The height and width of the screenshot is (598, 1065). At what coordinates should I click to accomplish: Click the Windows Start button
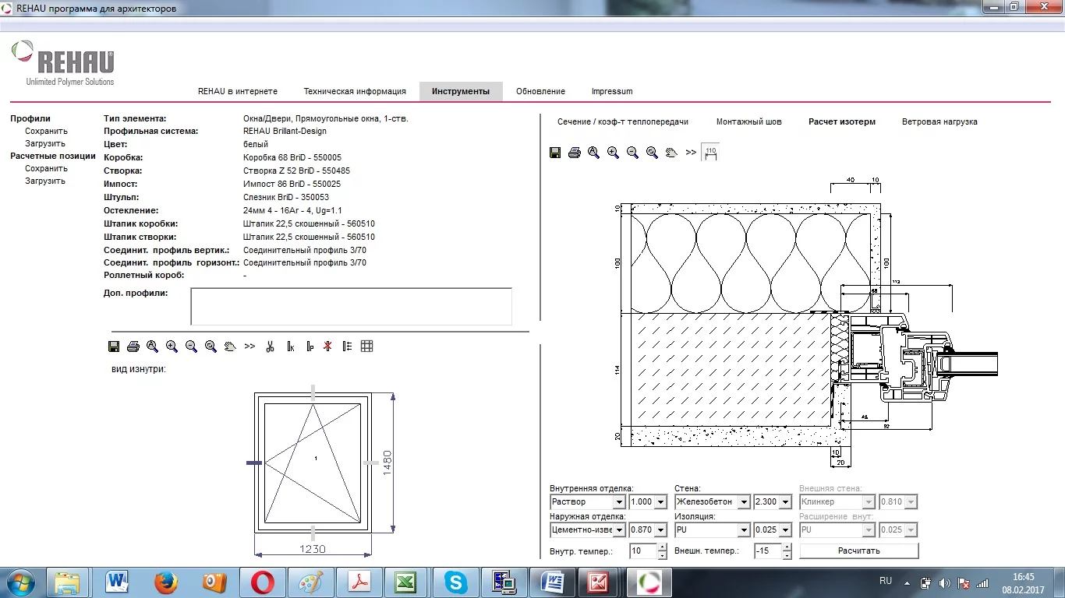pyautogui.click(x=20, y=582)
